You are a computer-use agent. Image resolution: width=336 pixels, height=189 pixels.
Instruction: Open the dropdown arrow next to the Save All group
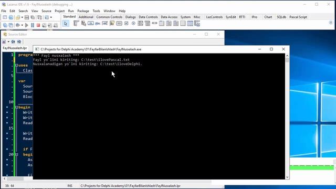51,17
